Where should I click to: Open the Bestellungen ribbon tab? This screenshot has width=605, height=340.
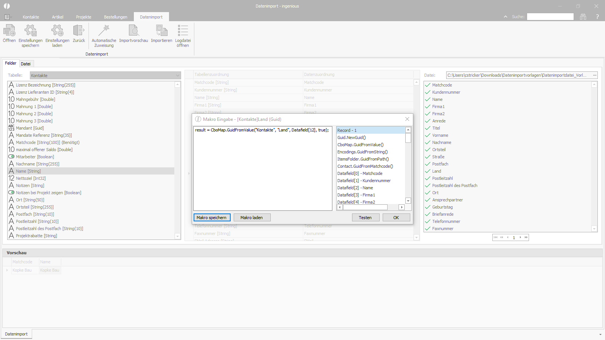click(115, 17)
